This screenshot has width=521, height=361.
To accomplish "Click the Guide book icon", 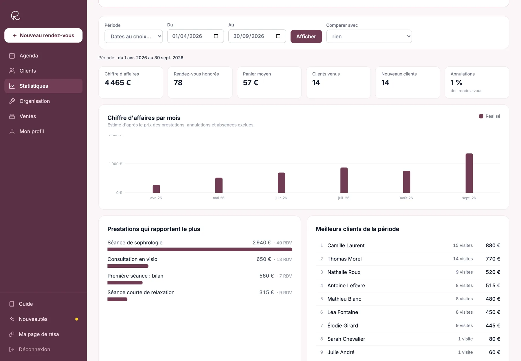I will coord(12,304).
